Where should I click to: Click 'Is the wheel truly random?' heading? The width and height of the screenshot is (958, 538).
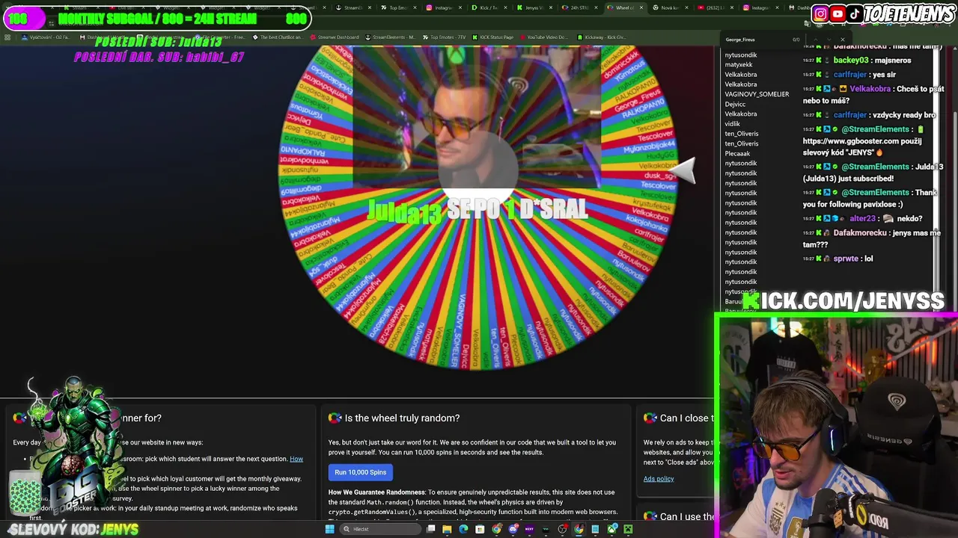click(402, 418)
